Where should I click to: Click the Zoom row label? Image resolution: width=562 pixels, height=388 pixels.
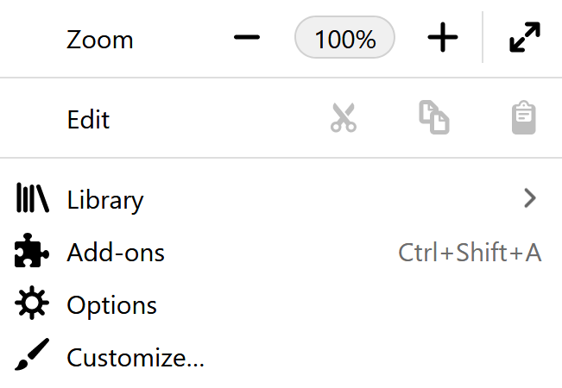pos(100,40)
